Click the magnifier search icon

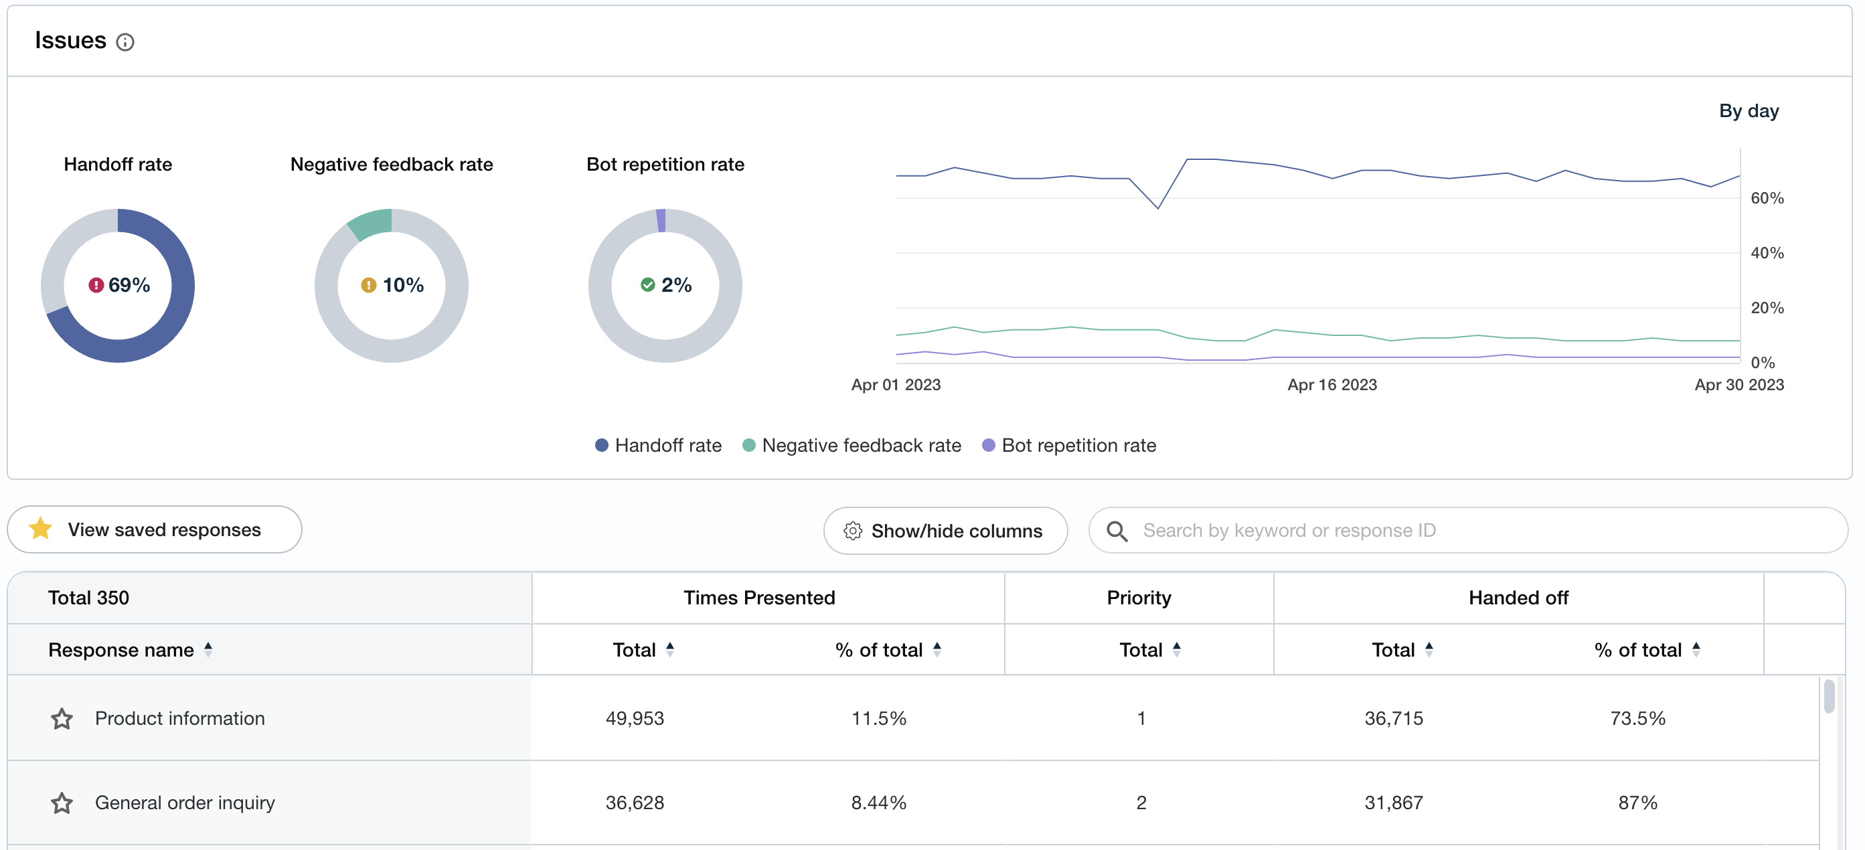coord(1117,531)
